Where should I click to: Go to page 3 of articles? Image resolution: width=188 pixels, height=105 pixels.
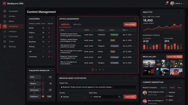click(x=99, y=70)
